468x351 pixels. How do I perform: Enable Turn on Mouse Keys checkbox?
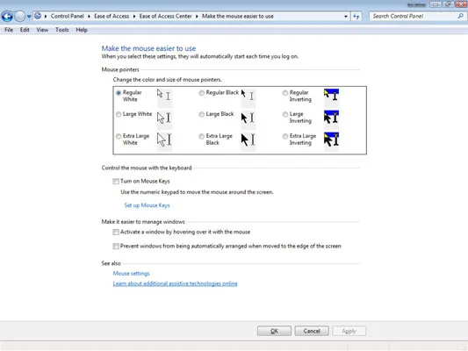pyautogui.click(x=116, y=182)
